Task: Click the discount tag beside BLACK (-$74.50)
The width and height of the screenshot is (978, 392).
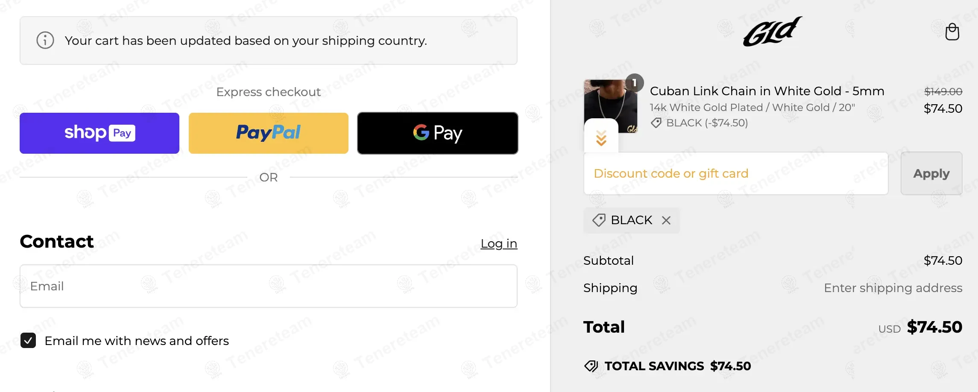Action: click(x=656, y=123)
